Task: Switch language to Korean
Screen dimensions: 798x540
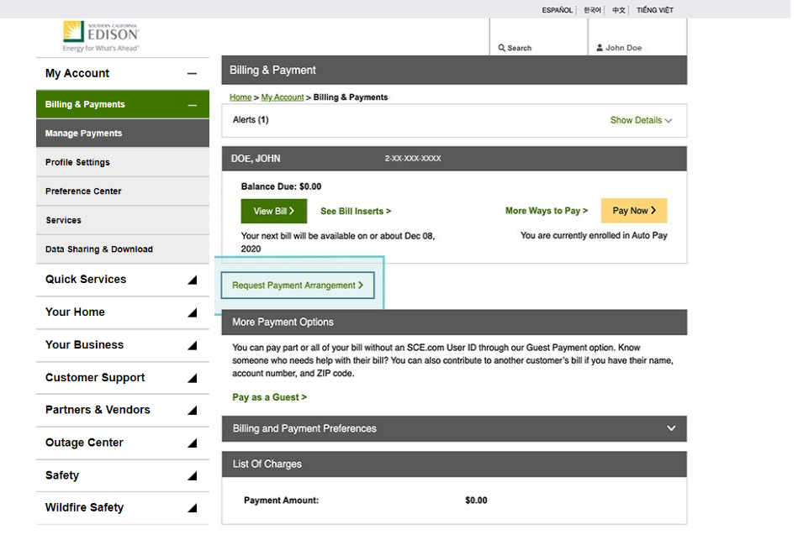Action: (x=592, y=10)
